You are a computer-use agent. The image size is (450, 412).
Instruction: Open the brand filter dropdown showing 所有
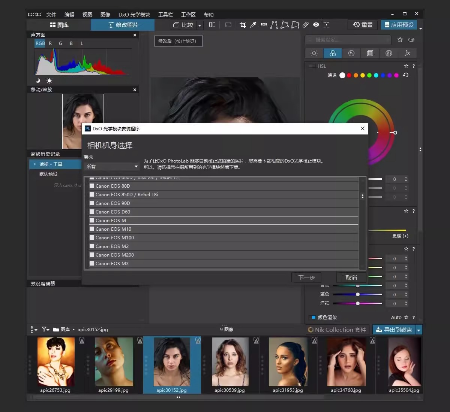pyautogui.click(x=112, y=166)
